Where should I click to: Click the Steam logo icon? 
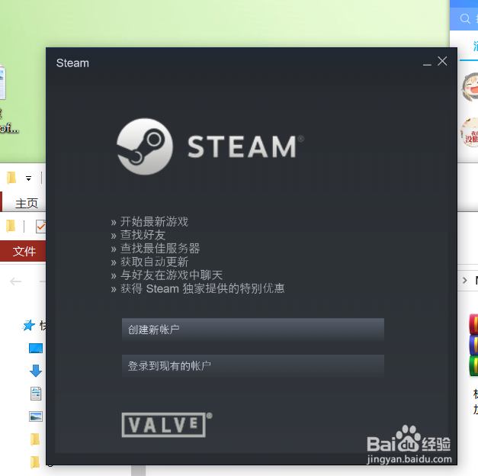[x=145, y=146]
